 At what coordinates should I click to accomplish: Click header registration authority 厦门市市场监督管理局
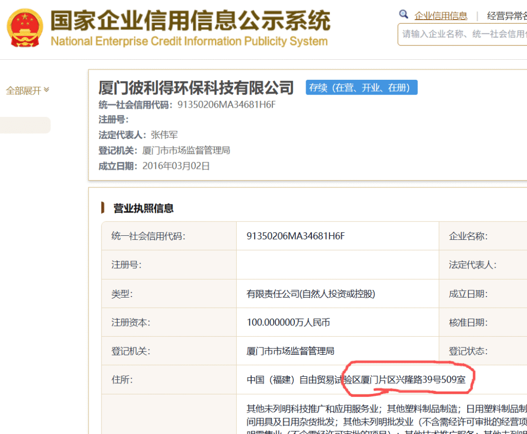(186, 150)
